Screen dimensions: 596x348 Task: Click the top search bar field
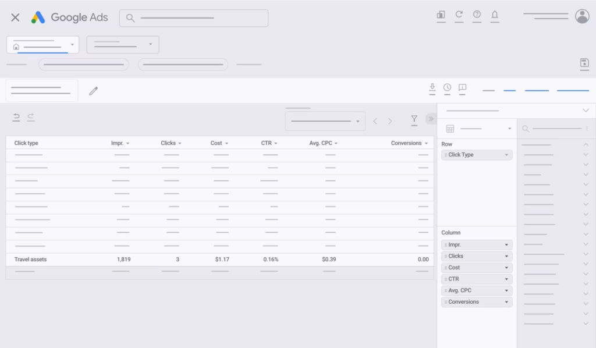(193, 18)
